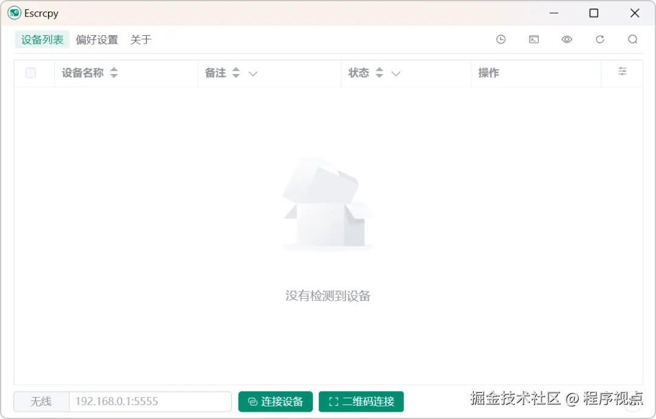The width and height of the screenshot is (656, 419).
Task: Open the 无线 connection type selector
Action: coord(40,401)
